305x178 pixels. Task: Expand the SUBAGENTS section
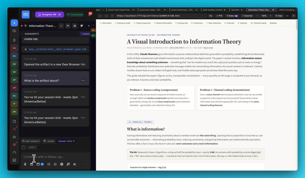point(30,34)
